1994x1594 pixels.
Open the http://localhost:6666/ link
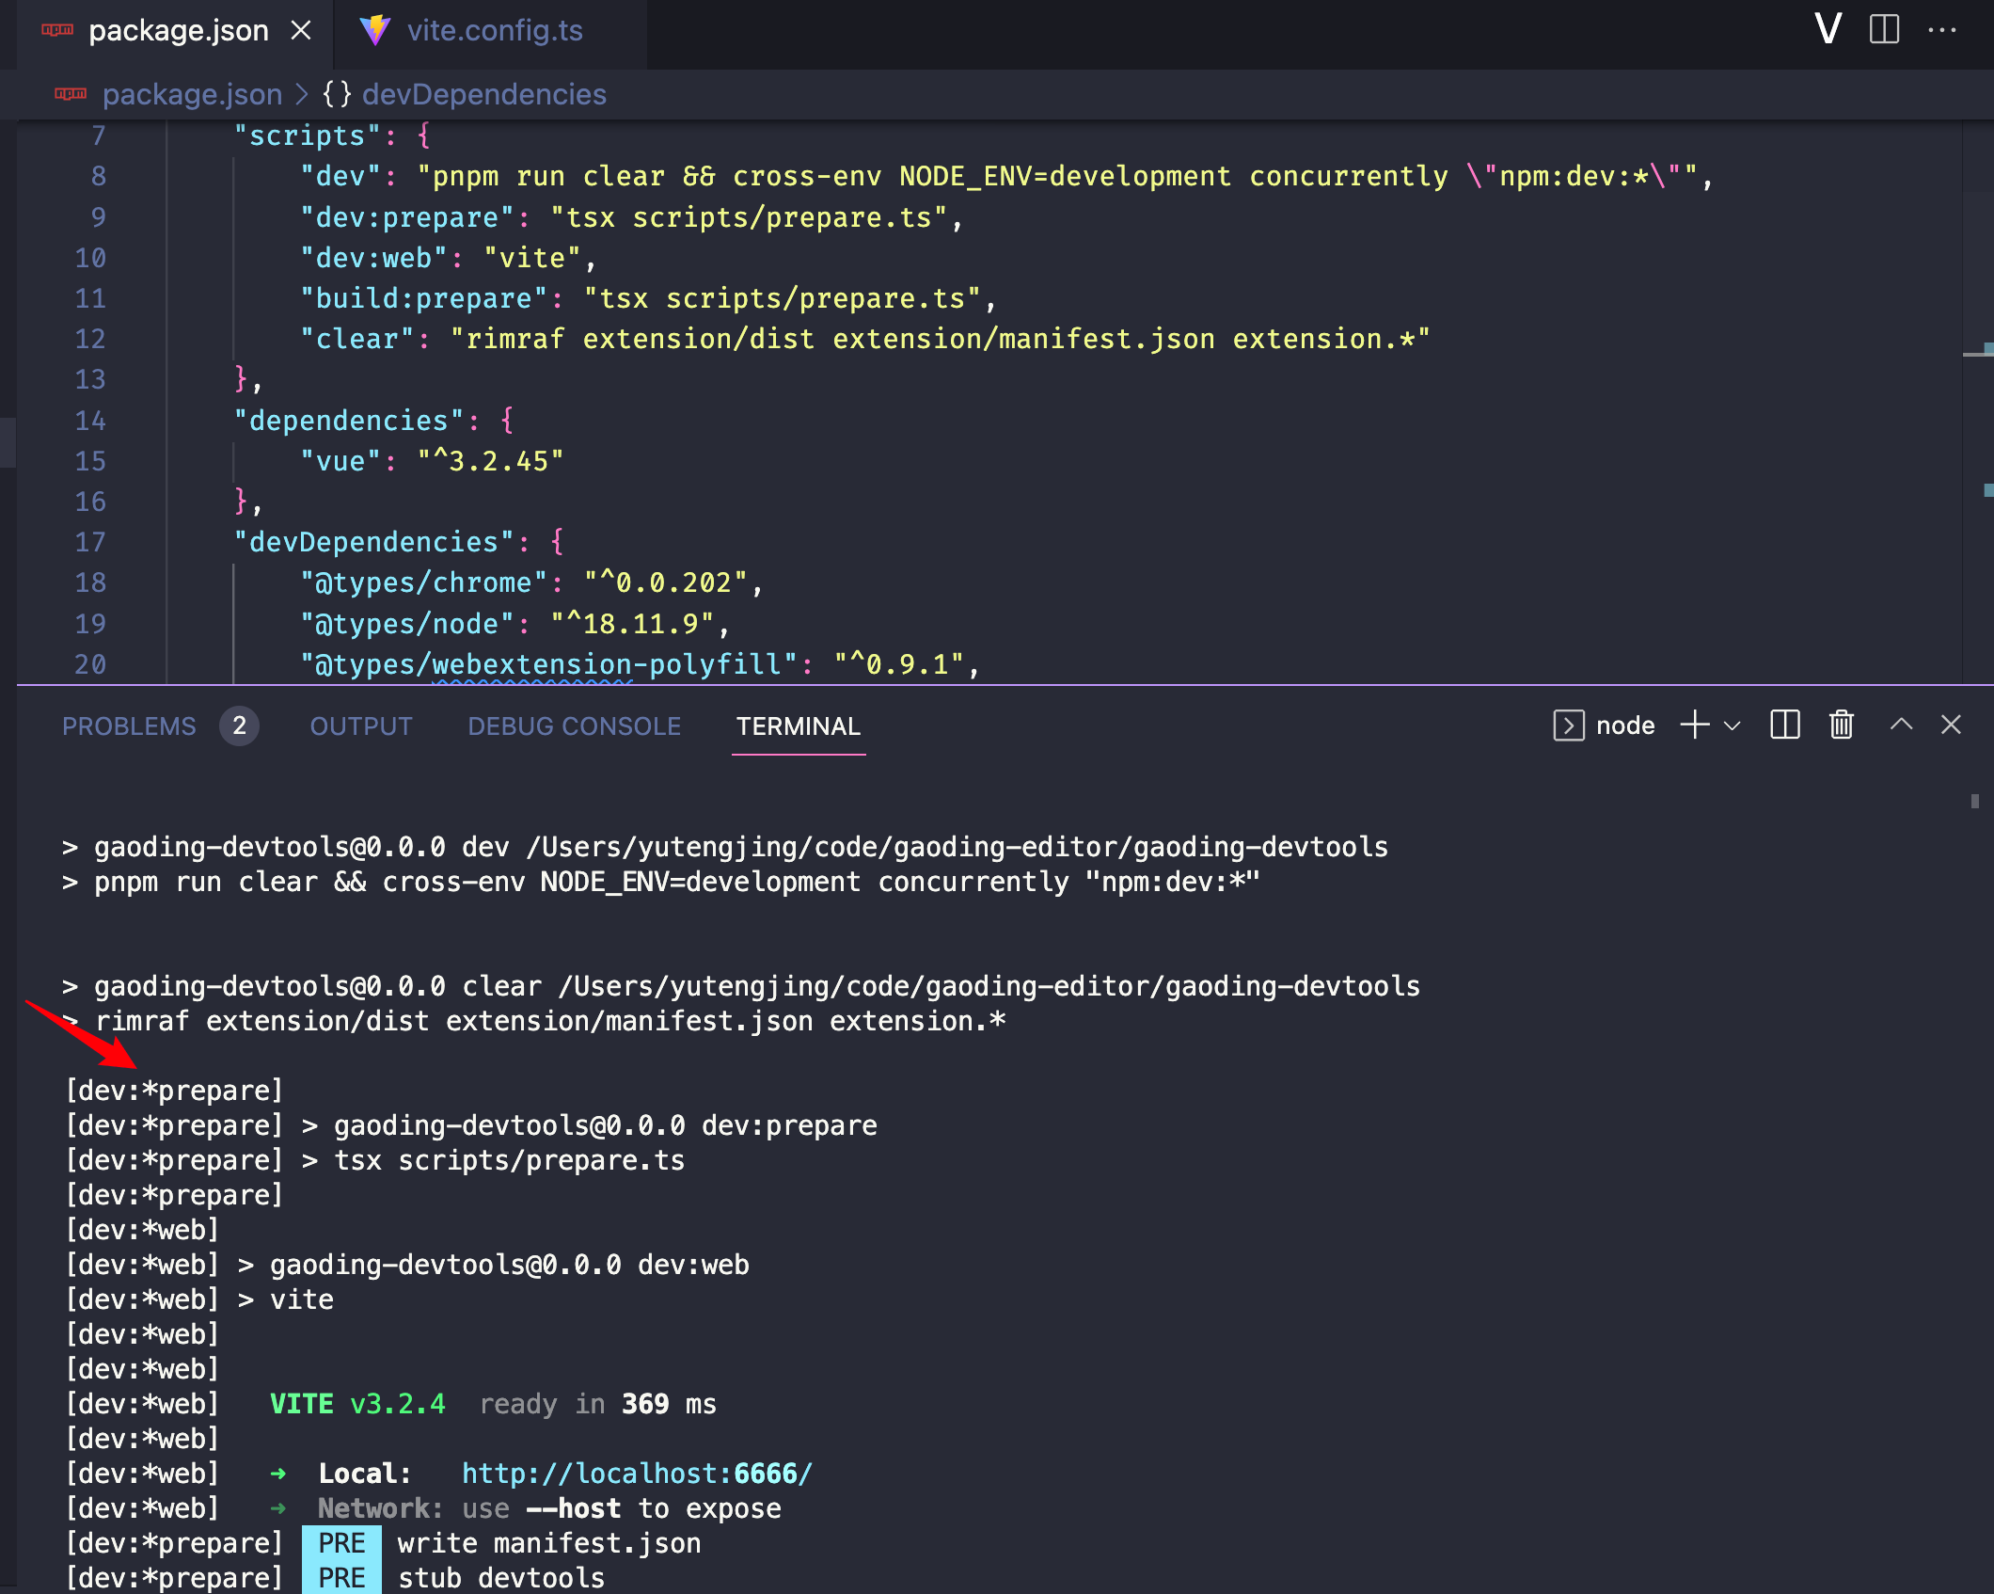(636, 1473)
